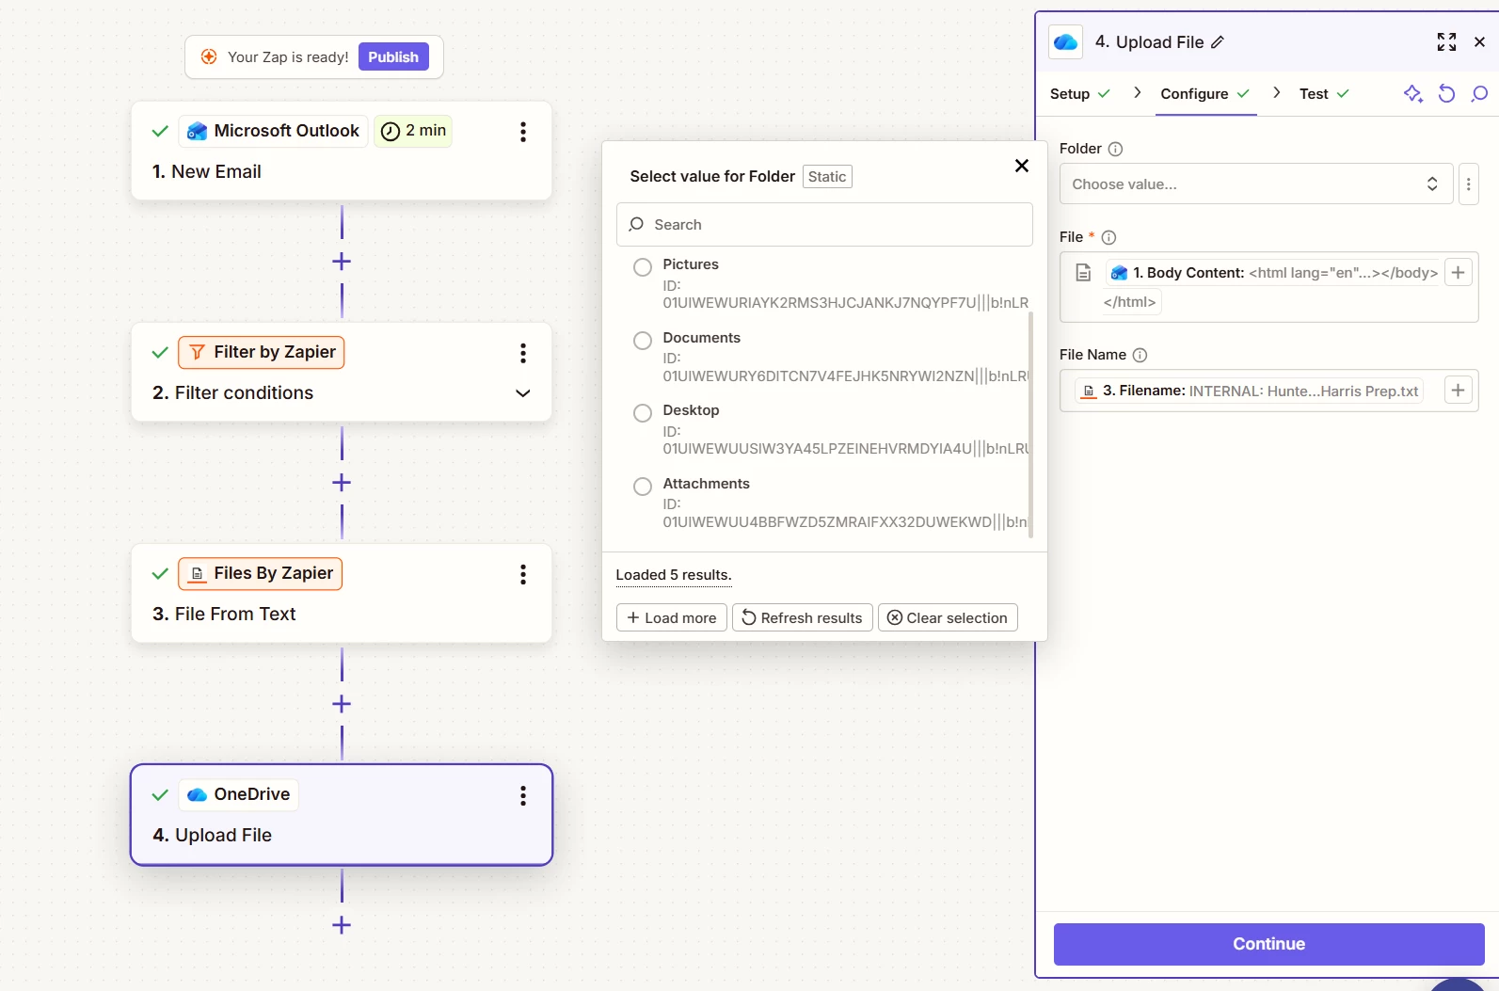Image resolution: width=1499 pixels, height=991 pixels.
Task: Click the Static mode tag
Action: (x=827, y=177)
